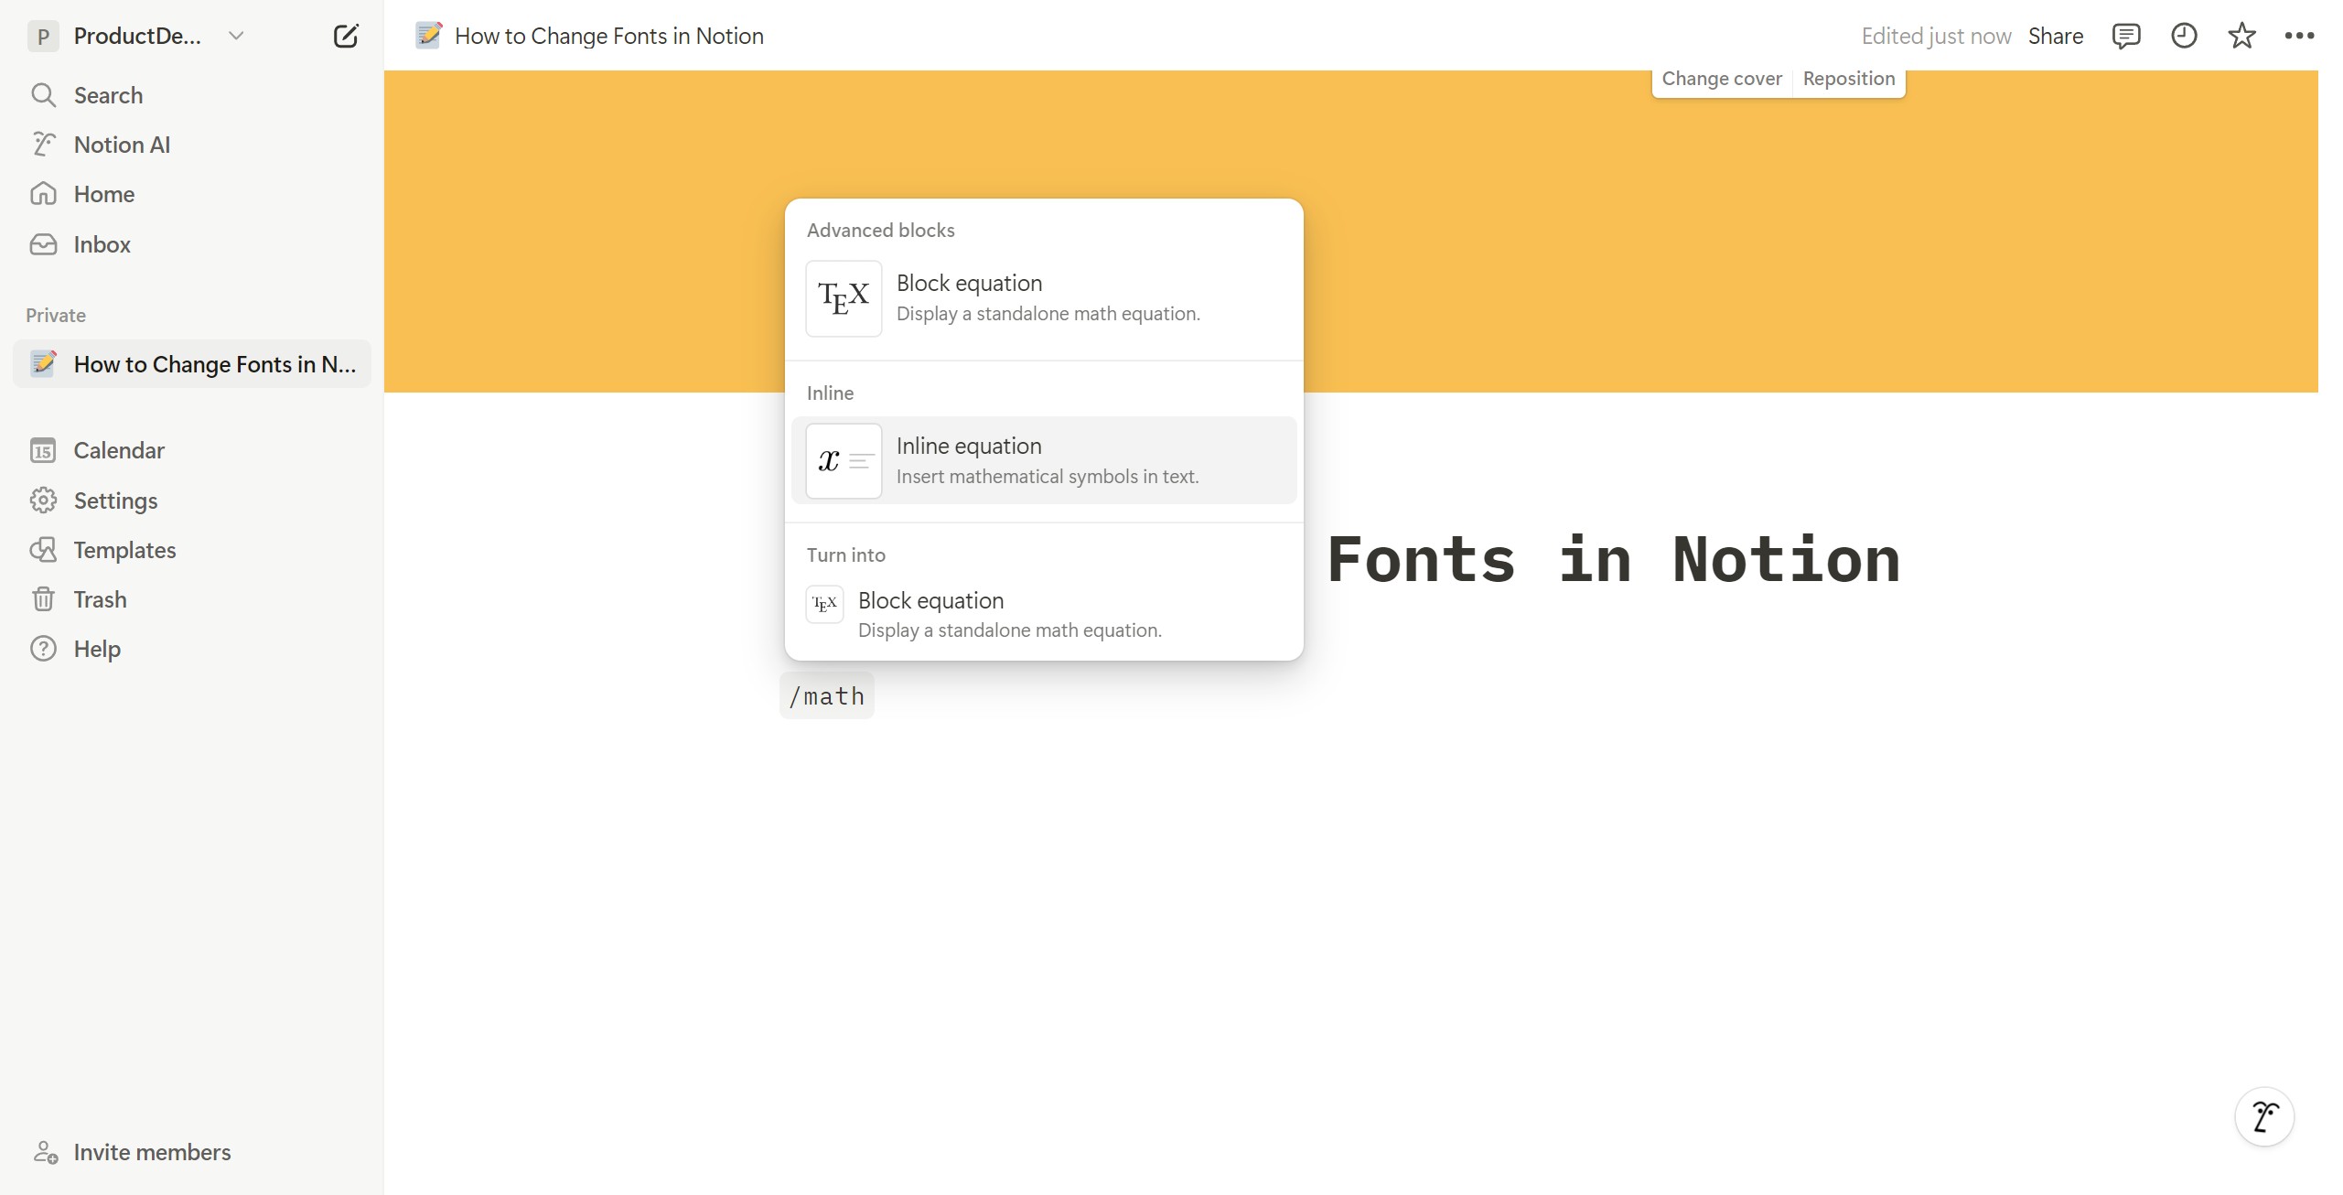Click the 'Turn into' section label
The width and height of the screenshot is (2343, 1195).
coord(846,555)
